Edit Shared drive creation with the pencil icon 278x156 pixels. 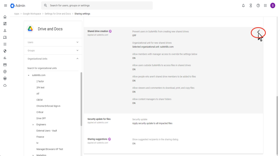pyautogui.click(x=259, y=31)
